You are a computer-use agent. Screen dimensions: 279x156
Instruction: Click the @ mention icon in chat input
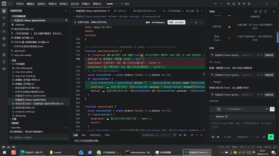(213, 137)
